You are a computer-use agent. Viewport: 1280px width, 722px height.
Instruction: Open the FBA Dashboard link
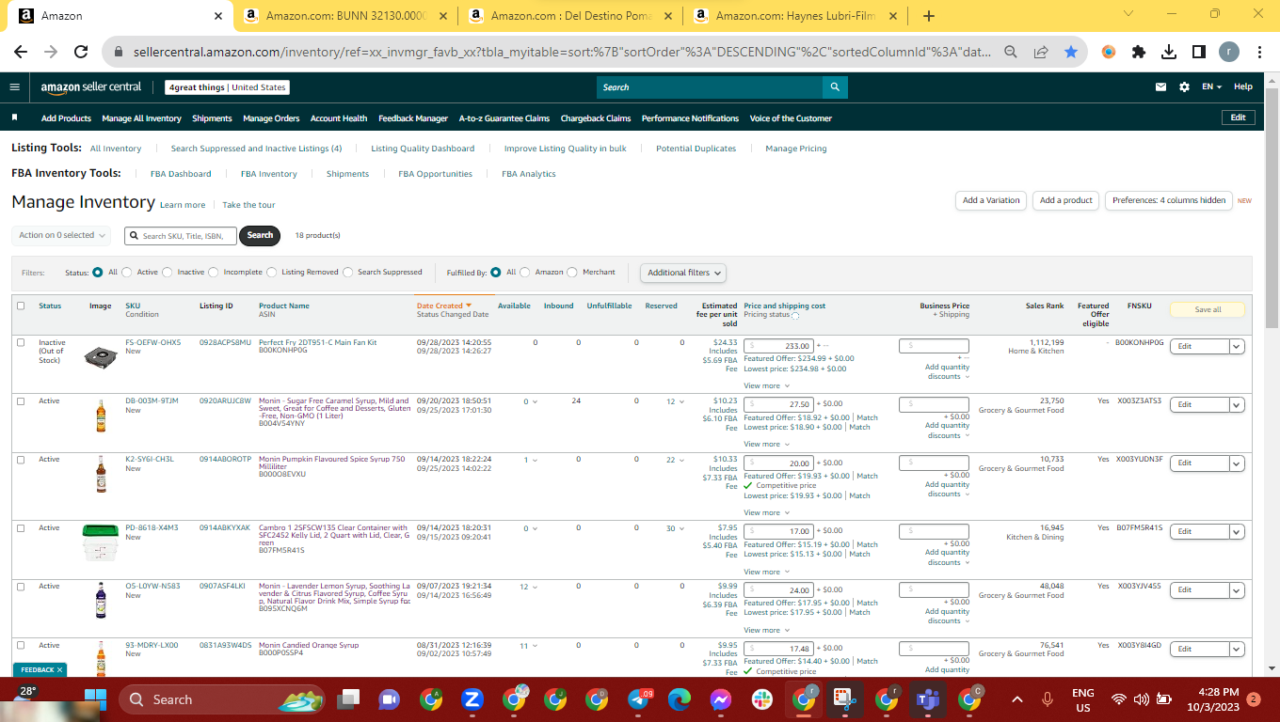(x=181, y=174)
